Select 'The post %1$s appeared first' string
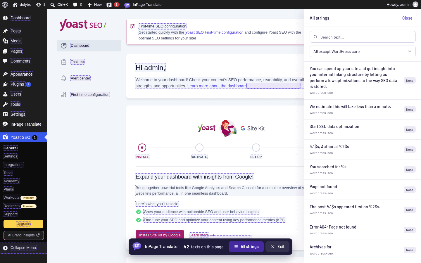Screen dimensions: 421x263 pyautogui.click(x=363, y=210)
